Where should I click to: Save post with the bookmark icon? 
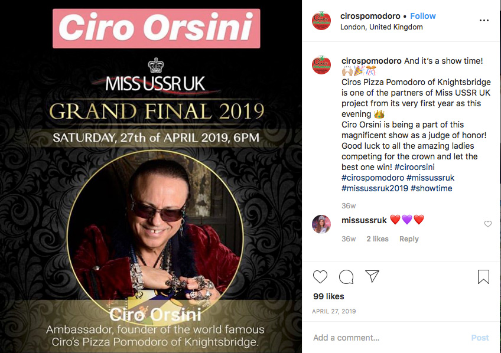tap(483, 277)
